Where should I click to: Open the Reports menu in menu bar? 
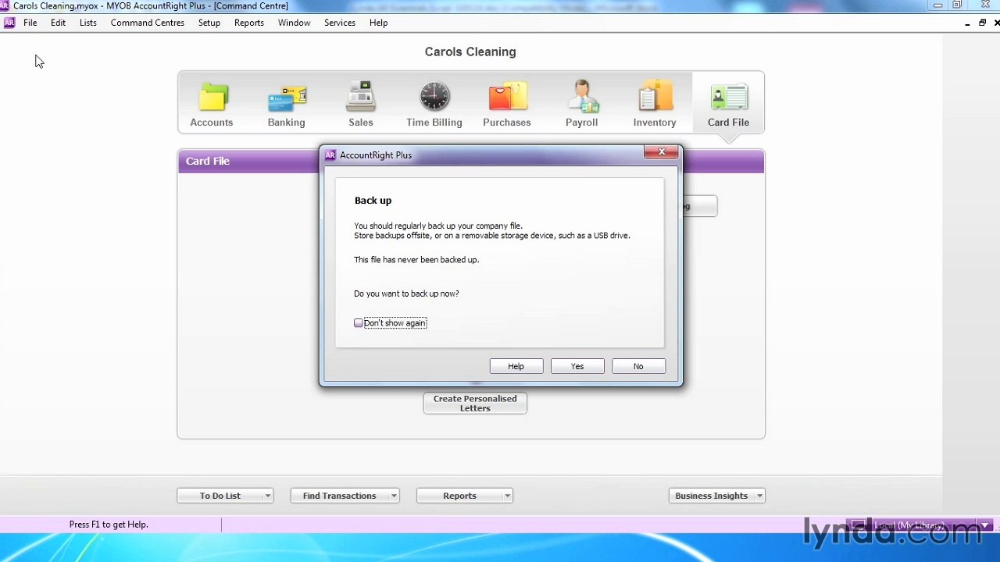[249, 23]
